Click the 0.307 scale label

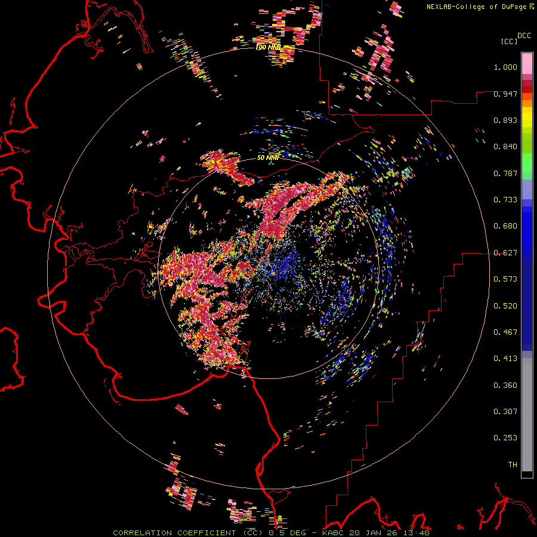pos(505,411)
